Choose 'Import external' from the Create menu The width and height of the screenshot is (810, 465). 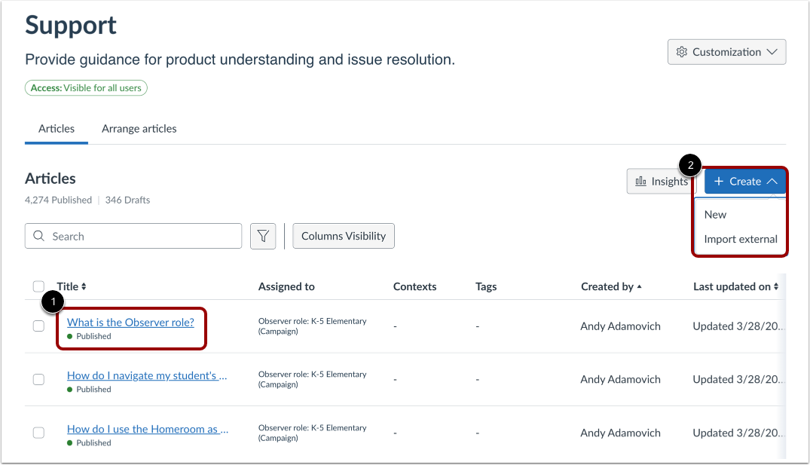pos(739,239)
